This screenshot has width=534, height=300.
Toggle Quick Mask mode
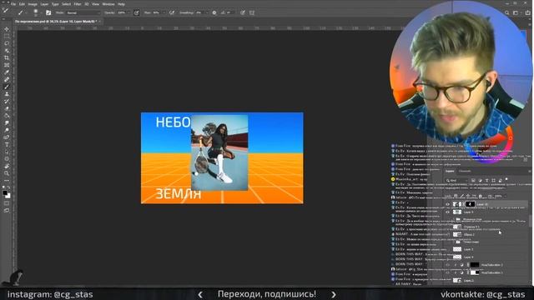(x=7, y=203)
